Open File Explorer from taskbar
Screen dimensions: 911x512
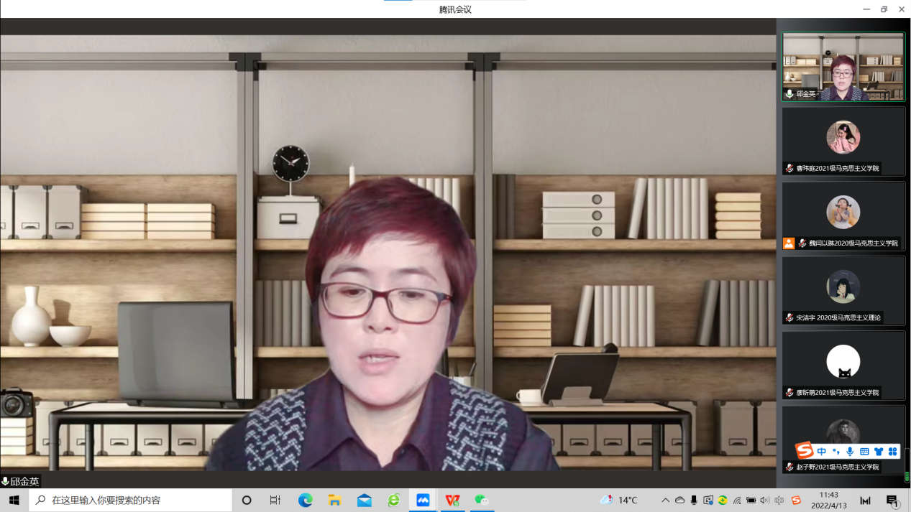click(335, 500)
